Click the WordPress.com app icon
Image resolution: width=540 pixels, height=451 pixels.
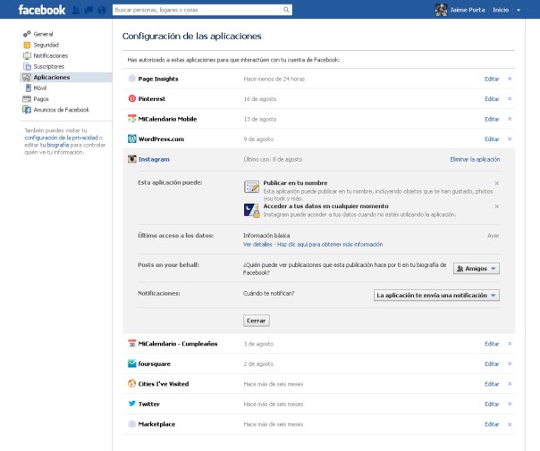(131, 138)
